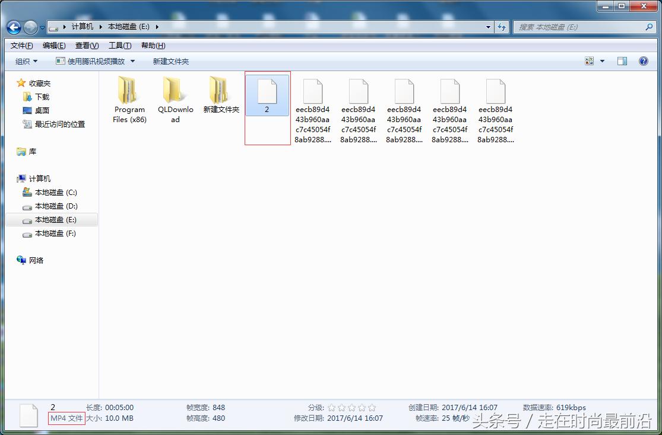The width and height of the screenshot is (662, 435).
Task: Click 大小 value 10.0 MB
Action: click(x=119, y=418)
